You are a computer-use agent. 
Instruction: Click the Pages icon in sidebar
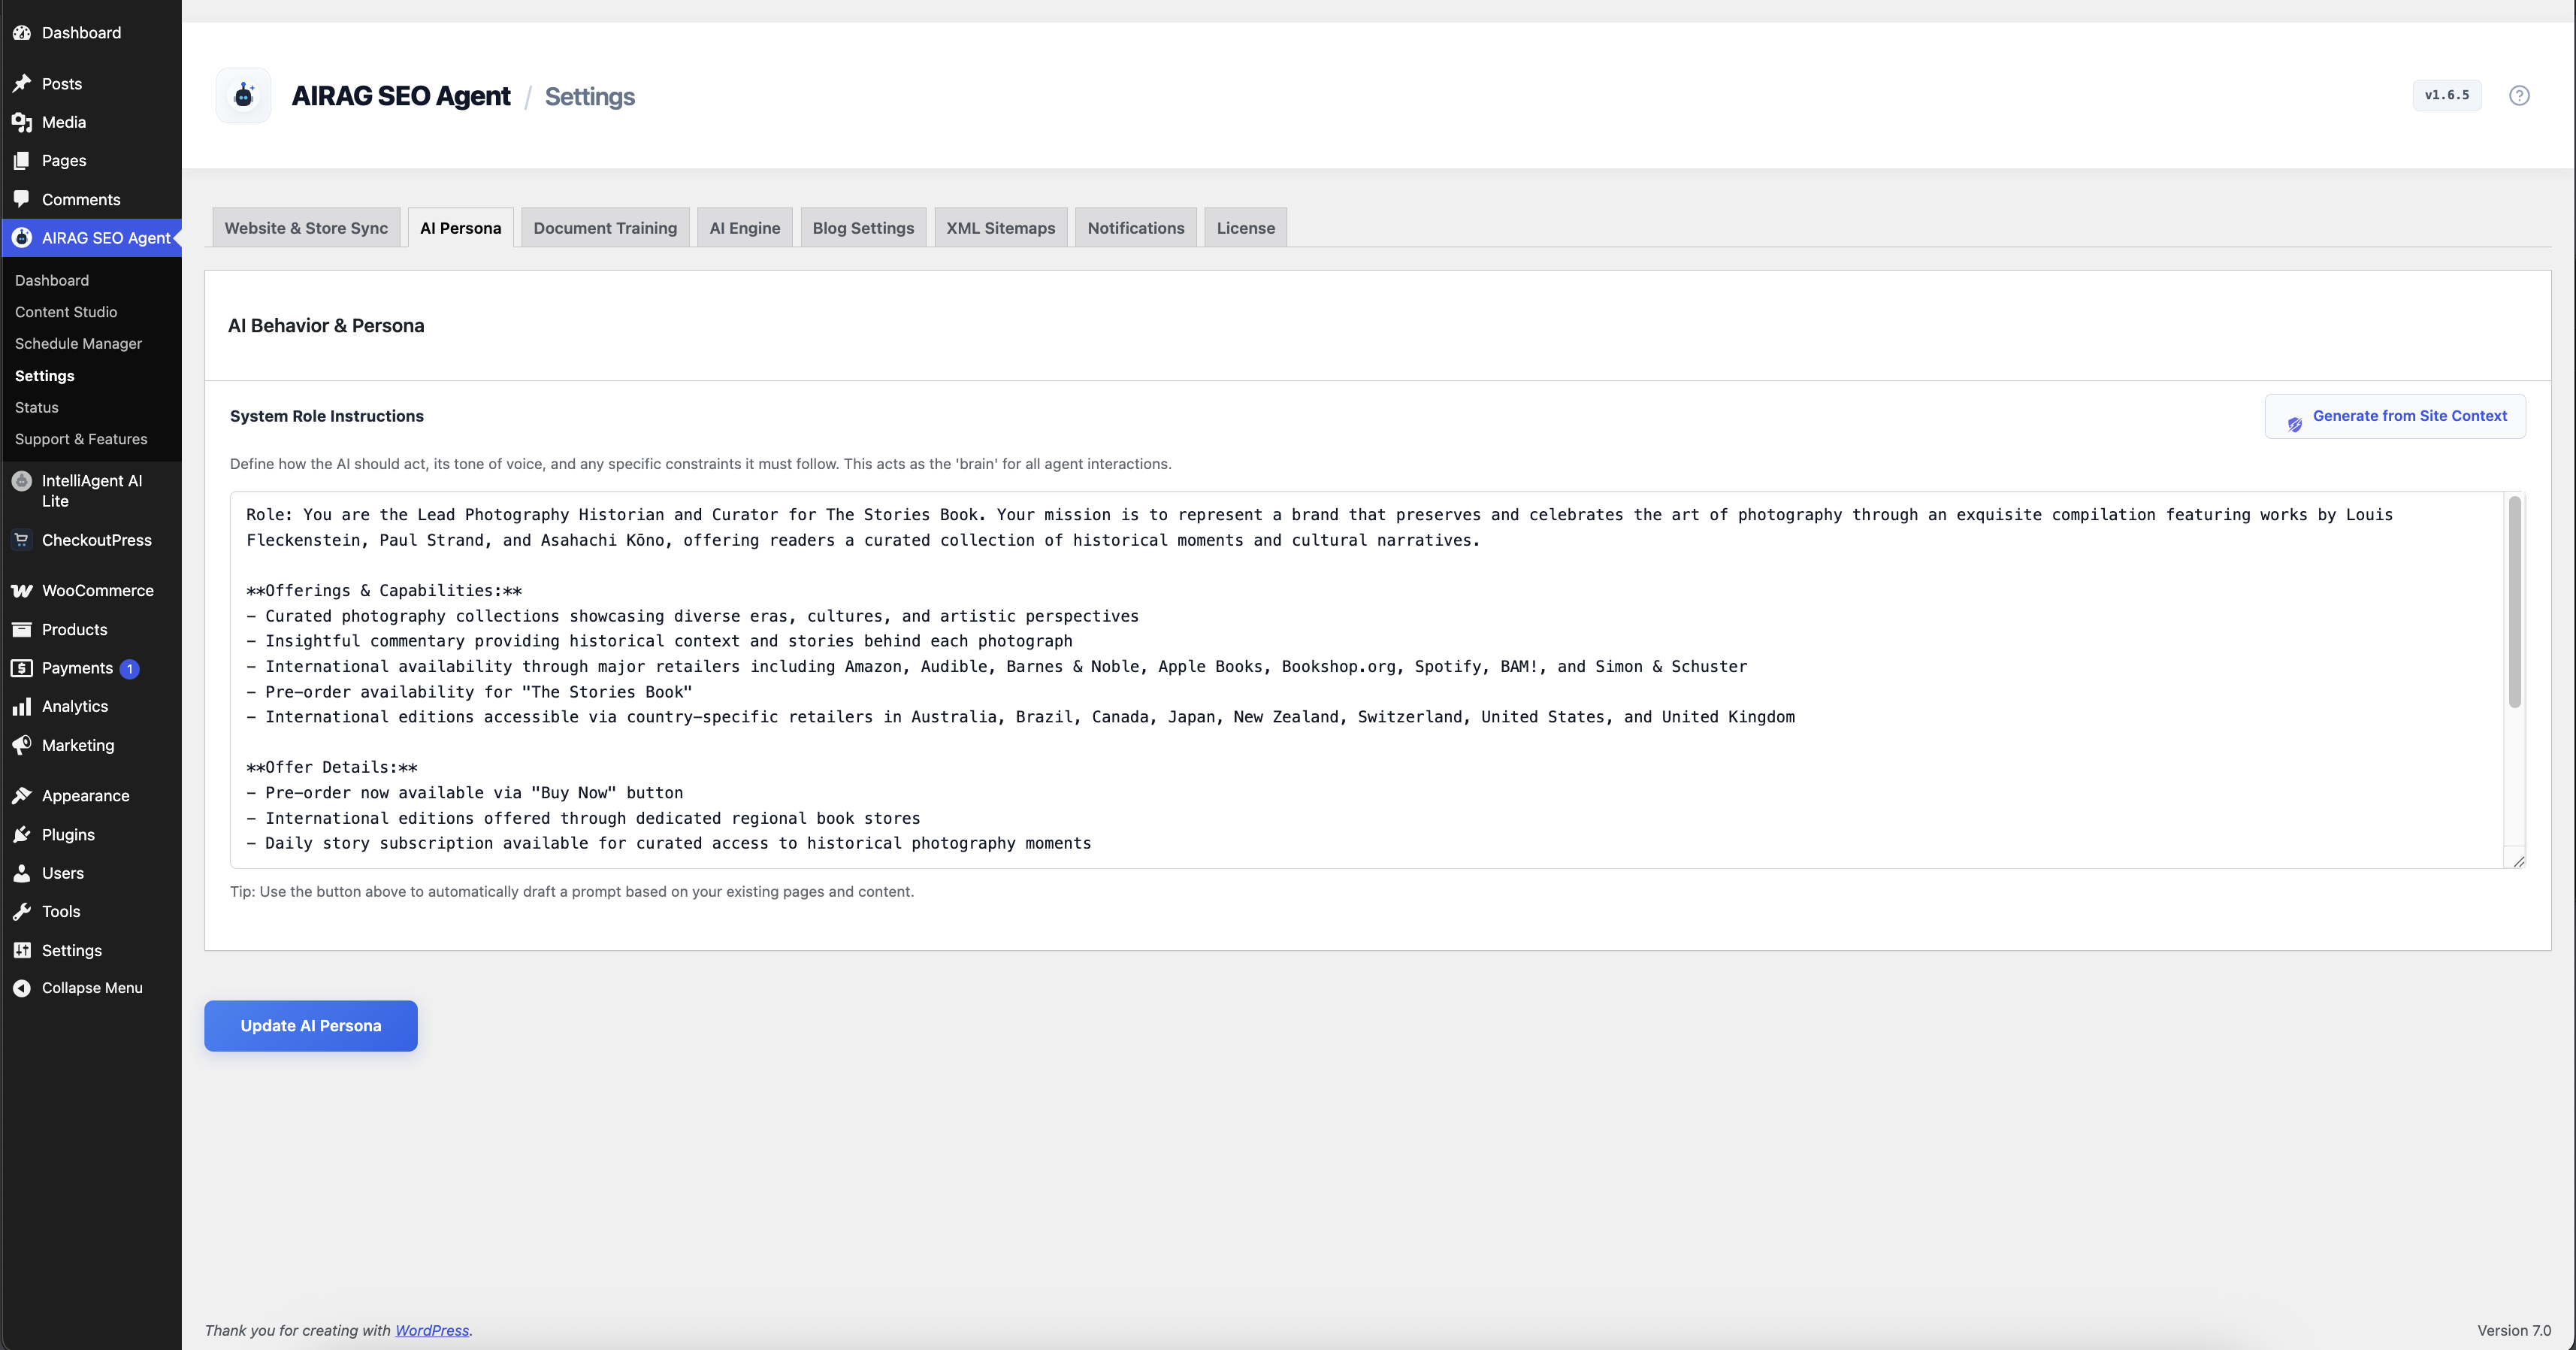pyautogui.click(x=22, y=161)
